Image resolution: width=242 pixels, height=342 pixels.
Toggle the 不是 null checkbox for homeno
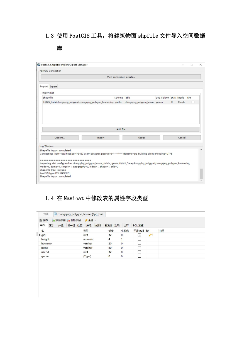[x=140, y=243]
